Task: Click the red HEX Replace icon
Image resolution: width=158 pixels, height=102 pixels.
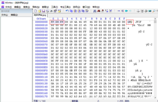Action: pos(103,11)
